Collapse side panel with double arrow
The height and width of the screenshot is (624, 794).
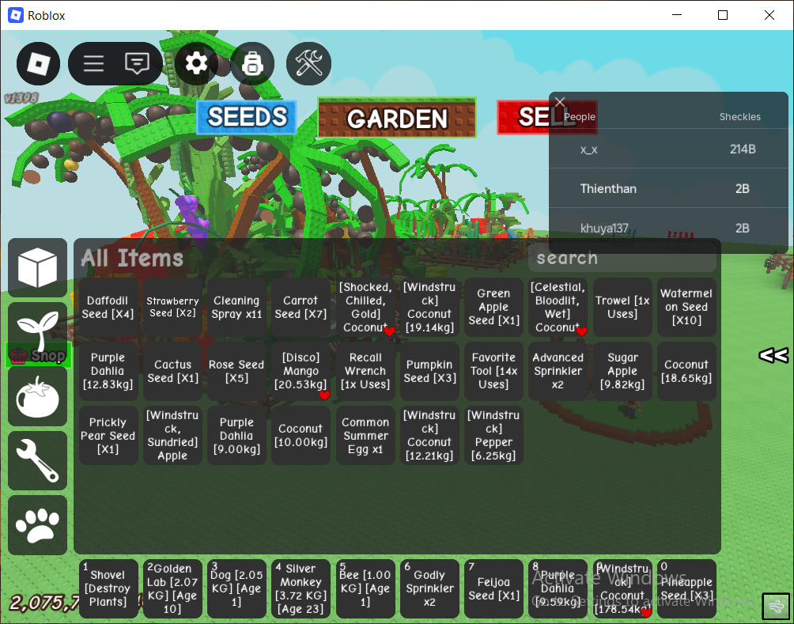(x=773, y=355)
